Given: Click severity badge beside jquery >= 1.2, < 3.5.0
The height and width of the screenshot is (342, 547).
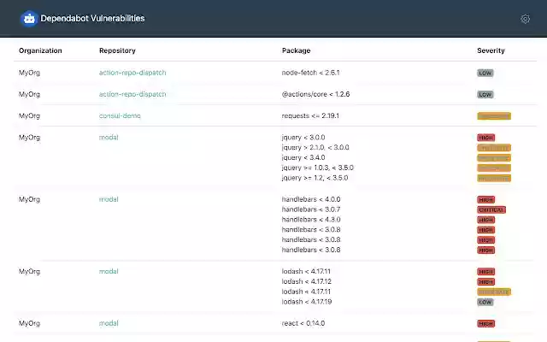Looking at the screenshot, I should click(494, 179).
